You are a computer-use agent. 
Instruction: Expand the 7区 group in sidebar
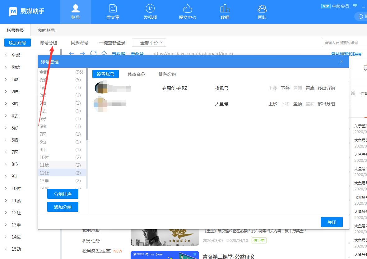coord(6,152)
